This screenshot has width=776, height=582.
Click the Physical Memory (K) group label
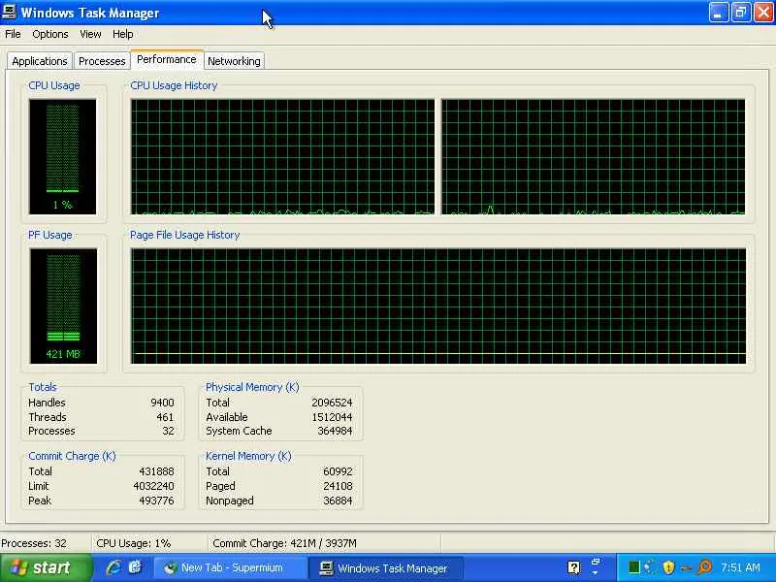(252, 387)
